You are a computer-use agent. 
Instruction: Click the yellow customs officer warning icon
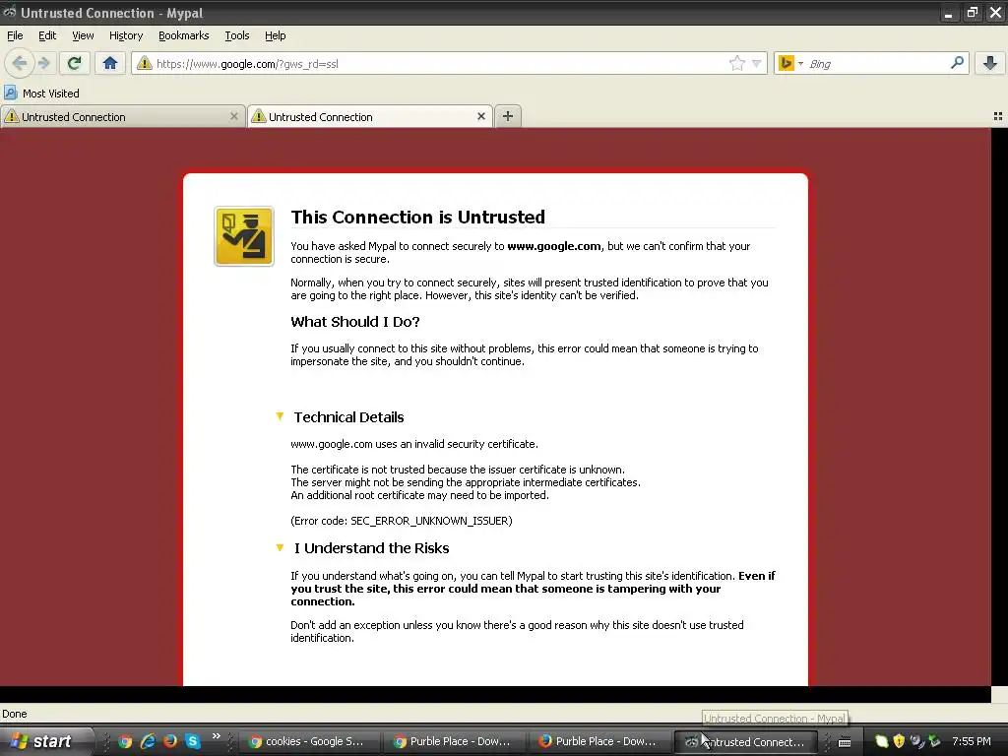point(244,236)
